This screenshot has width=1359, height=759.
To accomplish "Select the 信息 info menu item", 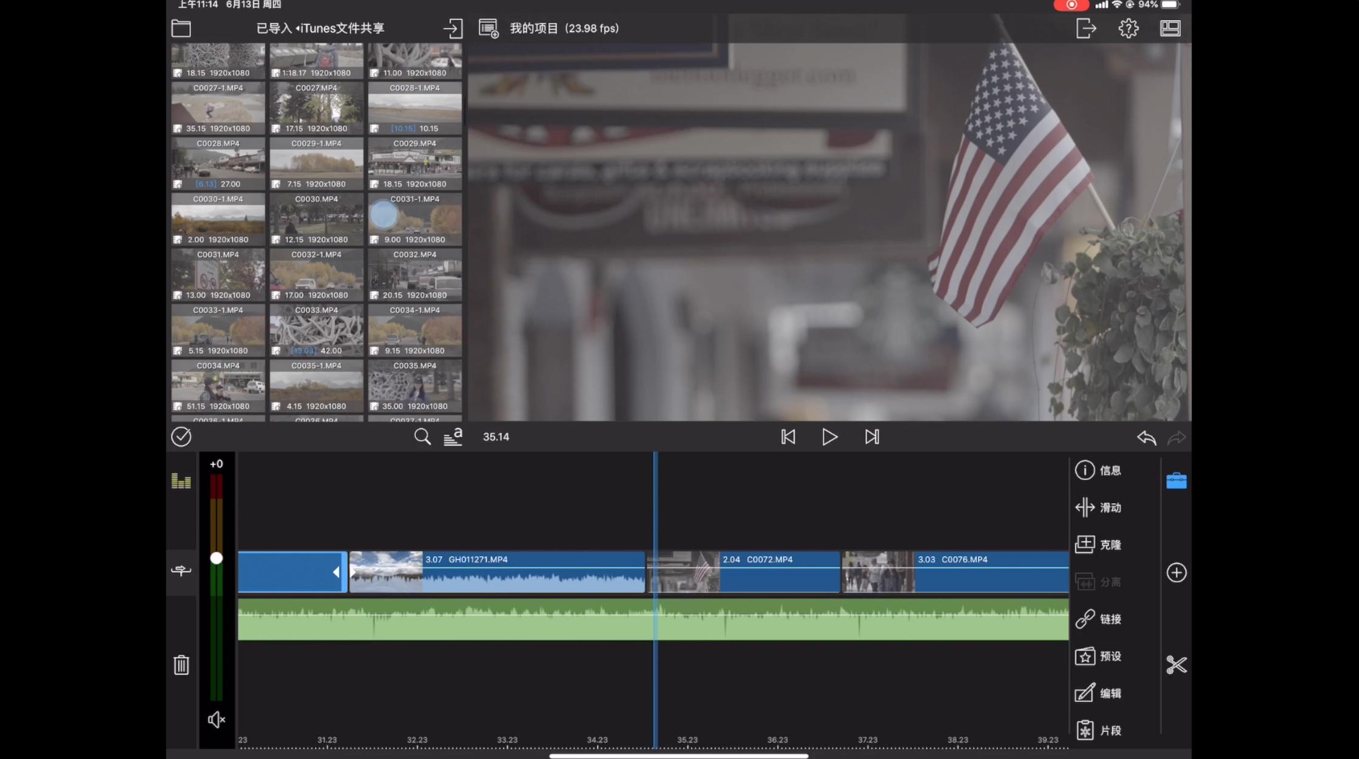I will pos(1099,470).
